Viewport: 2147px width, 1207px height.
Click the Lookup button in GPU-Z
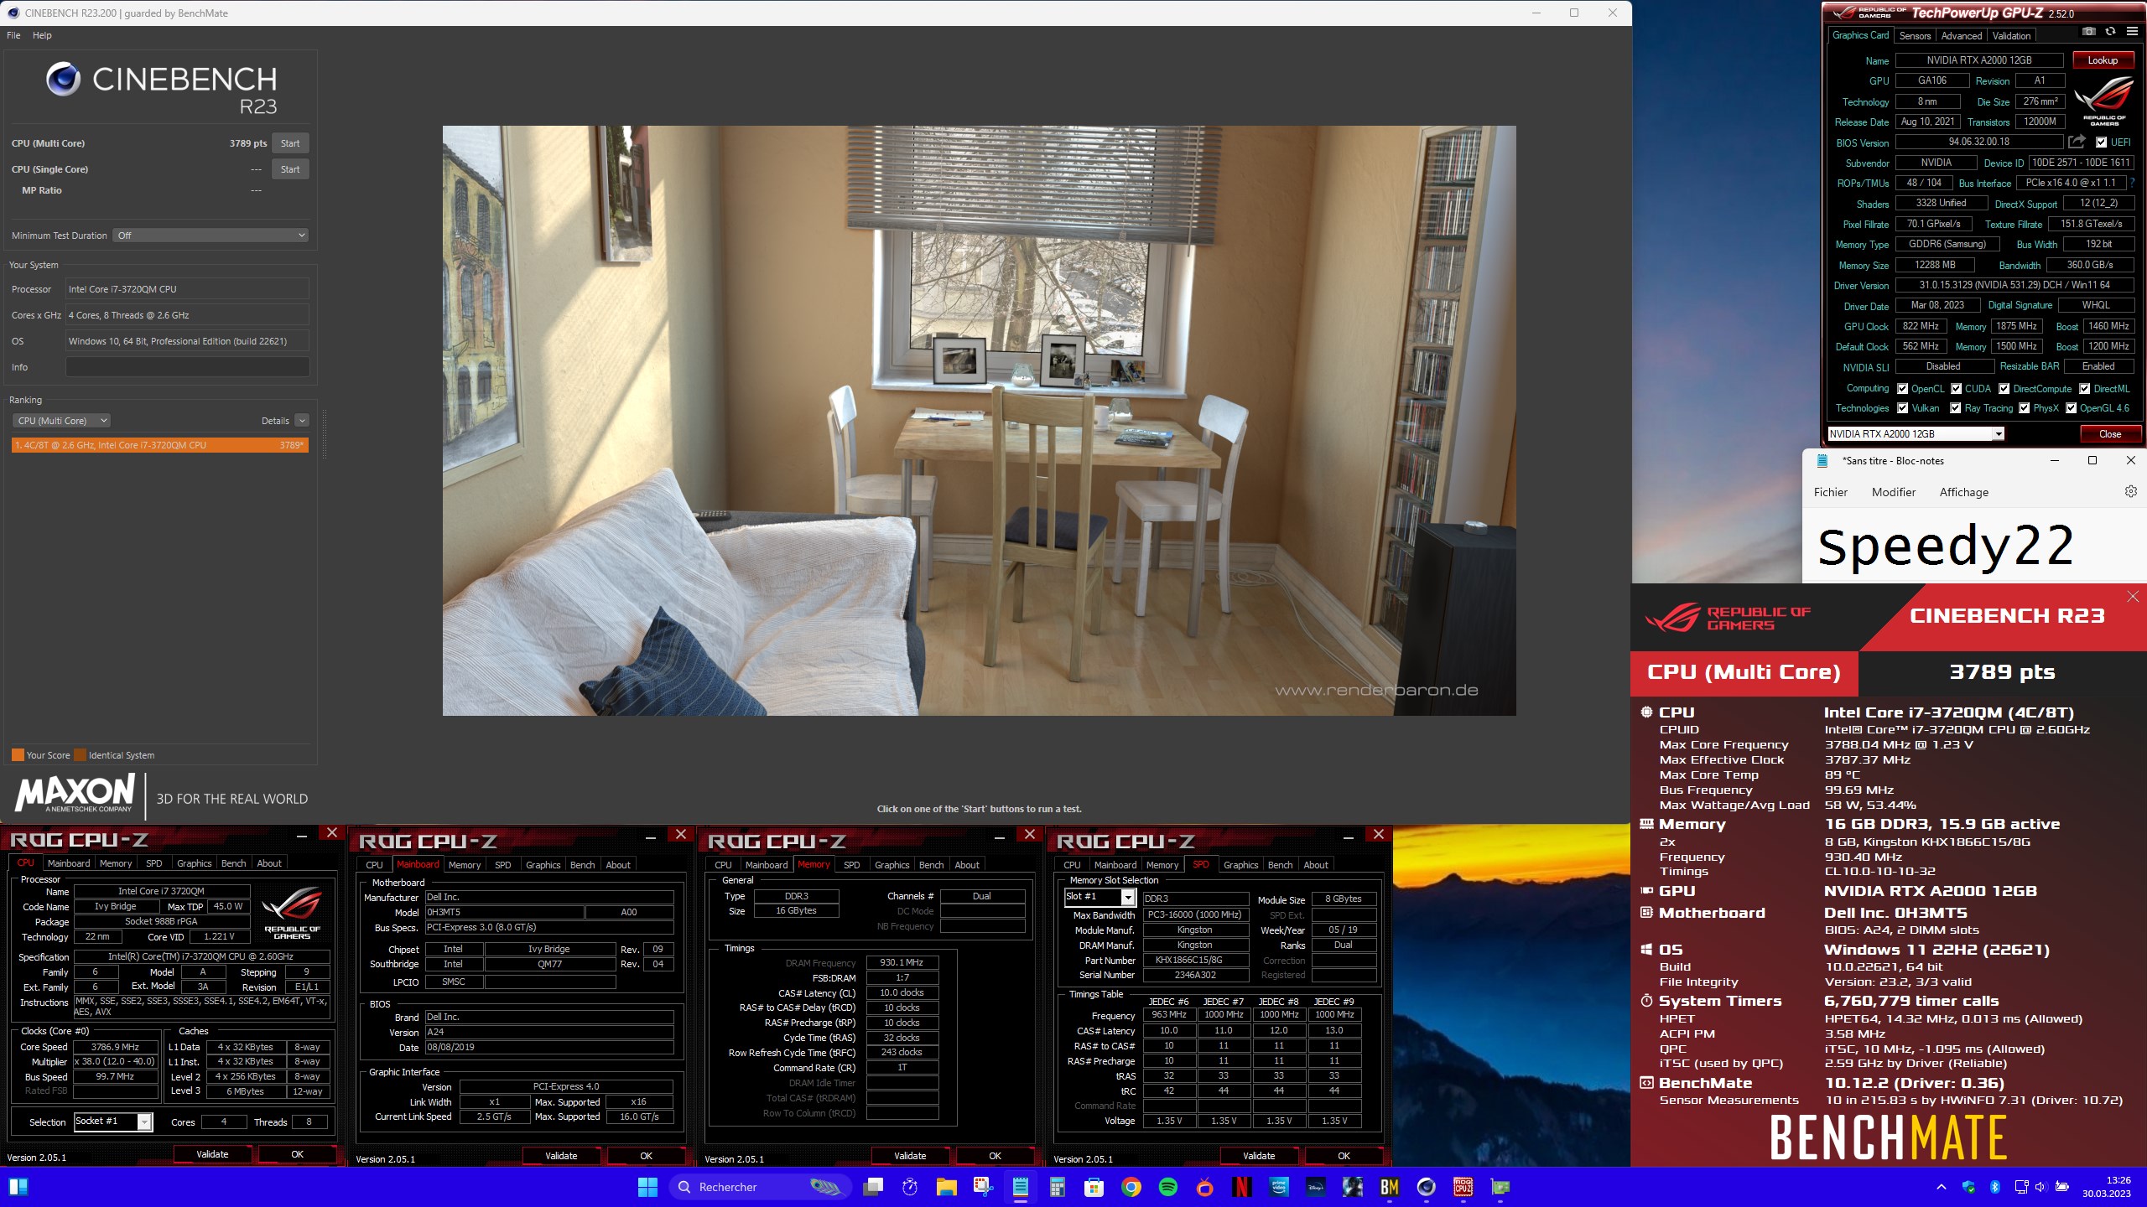point(2103,60)
